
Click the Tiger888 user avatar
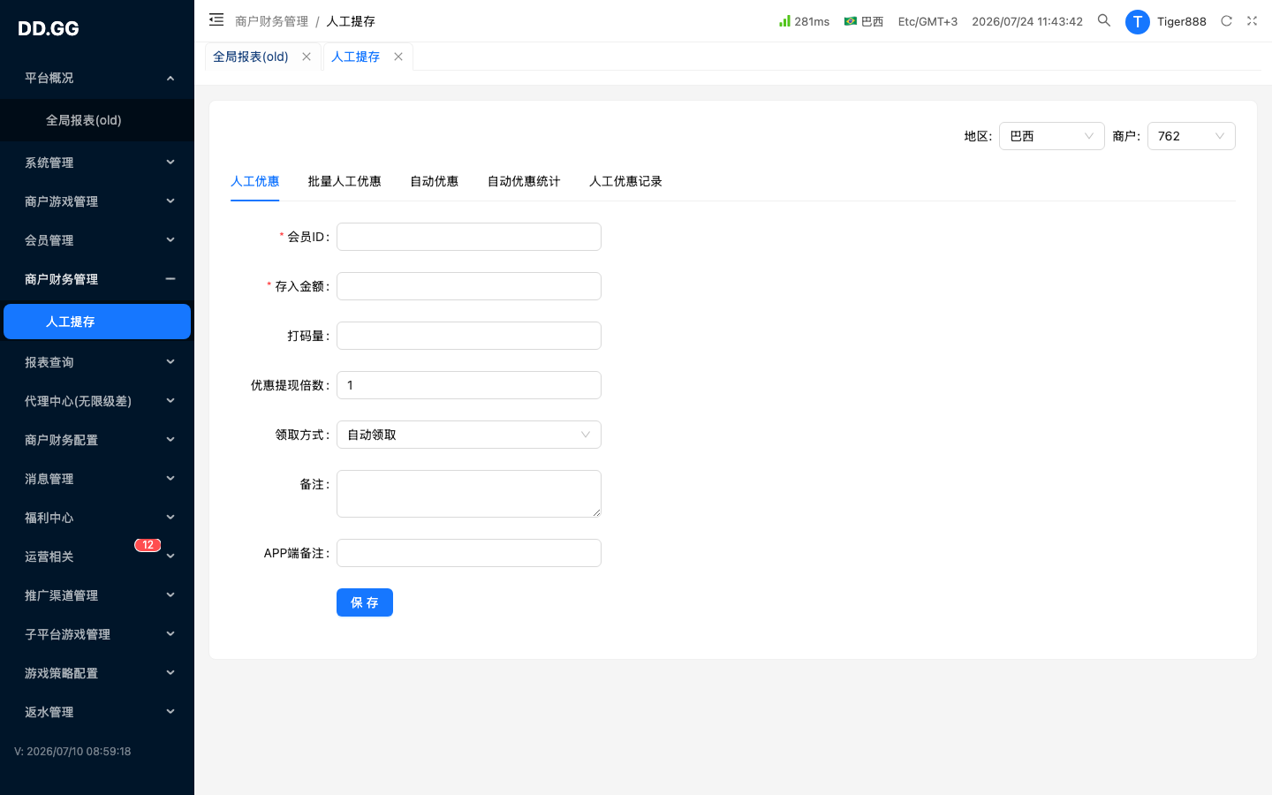1137,21
